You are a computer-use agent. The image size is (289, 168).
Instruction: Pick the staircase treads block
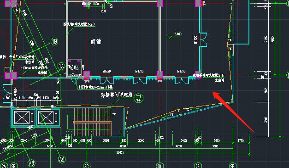pyautogui.click(x=93, y=122)
